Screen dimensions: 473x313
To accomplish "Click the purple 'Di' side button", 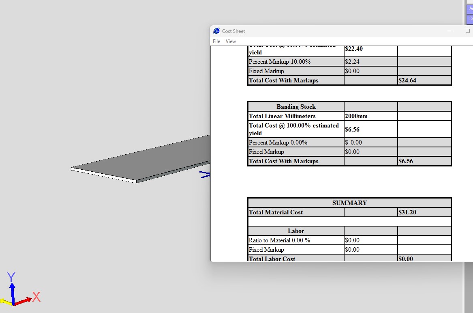I will tap(470, 19).
